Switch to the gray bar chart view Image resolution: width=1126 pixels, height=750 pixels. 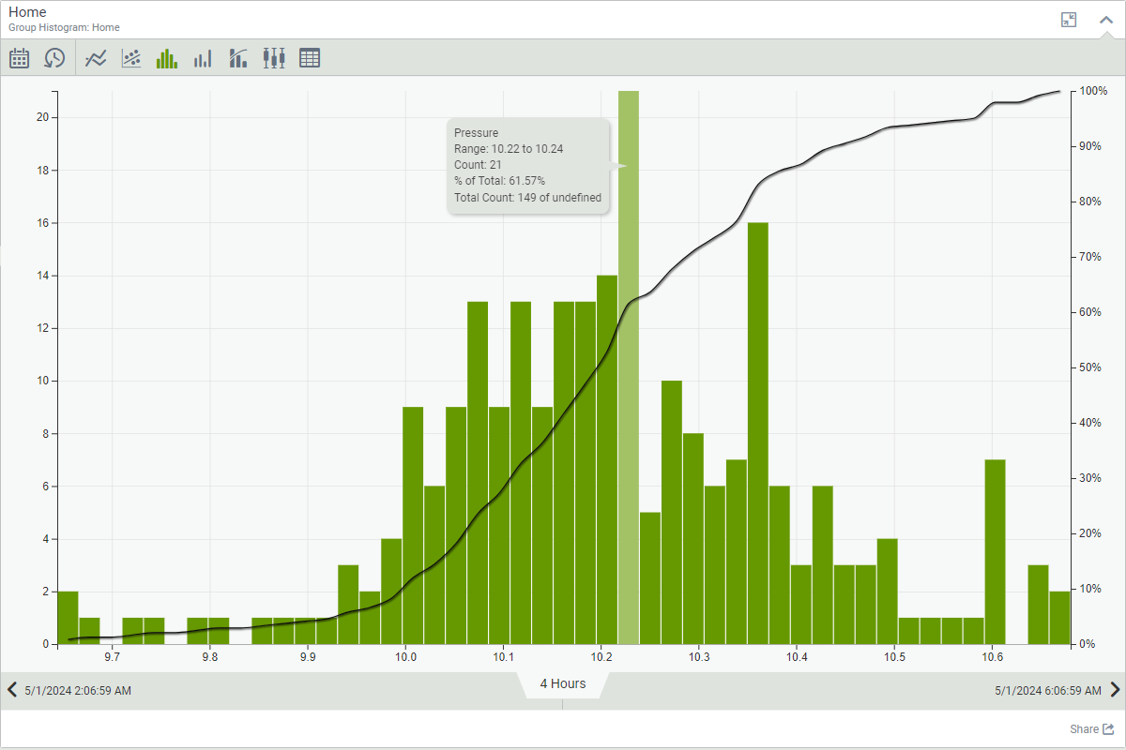(203, 58)
